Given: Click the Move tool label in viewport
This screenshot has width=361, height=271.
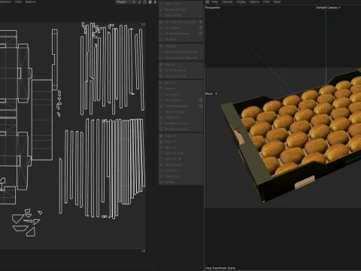Looking at the screenshot, I should 209,93.
